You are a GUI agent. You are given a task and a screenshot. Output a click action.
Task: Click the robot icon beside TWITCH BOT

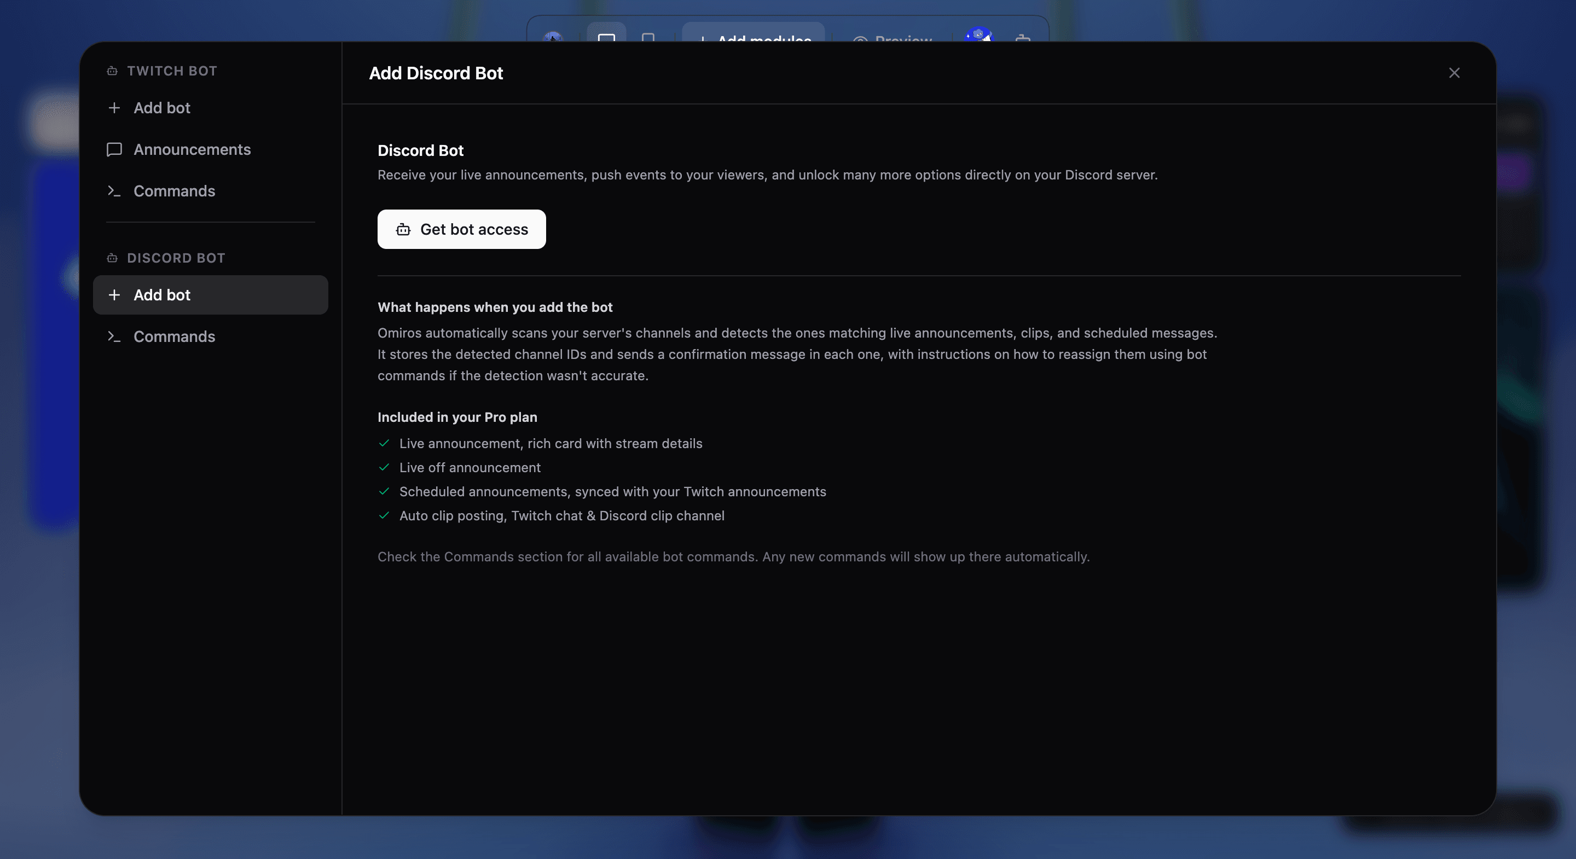(112, 71)
